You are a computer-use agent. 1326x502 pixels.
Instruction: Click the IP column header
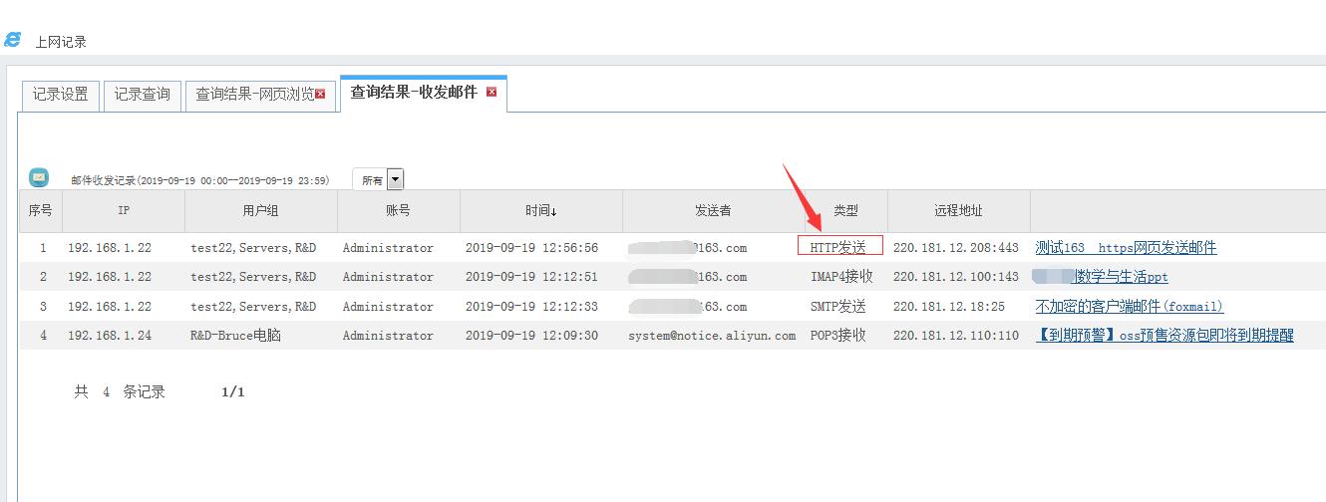point(124,211)
